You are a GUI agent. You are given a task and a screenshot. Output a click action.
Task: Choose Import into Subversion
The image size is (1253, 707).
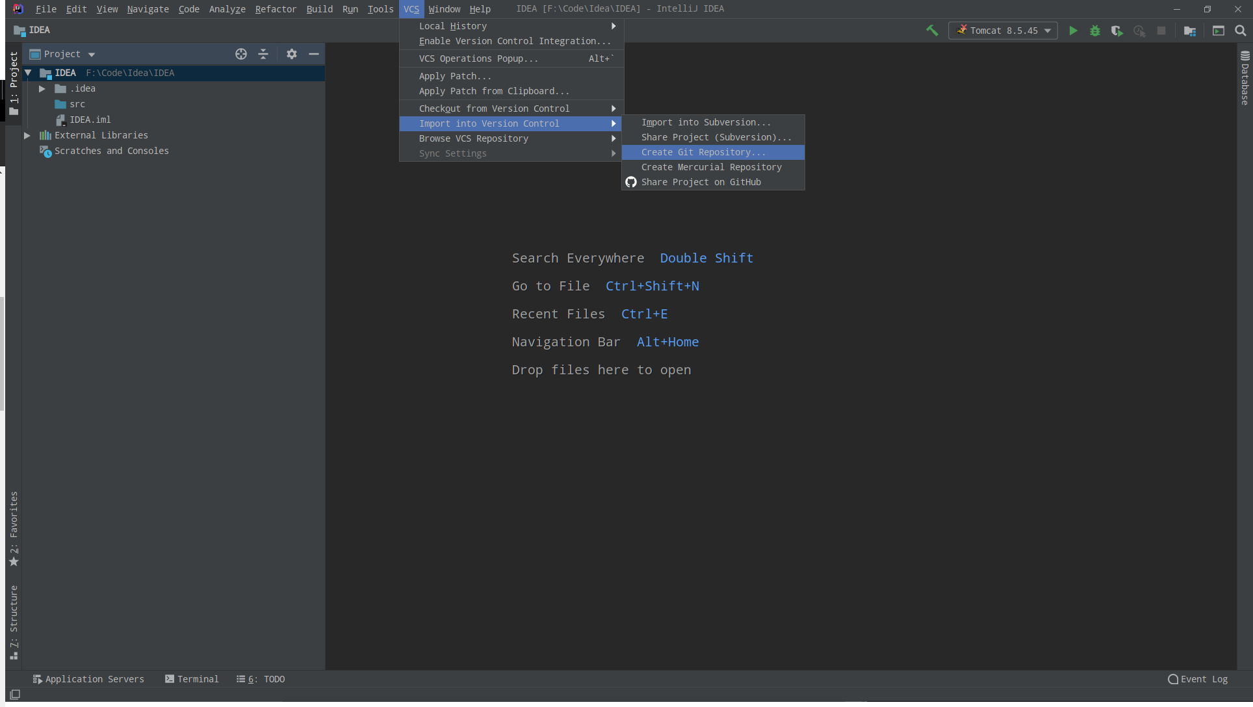713,122
